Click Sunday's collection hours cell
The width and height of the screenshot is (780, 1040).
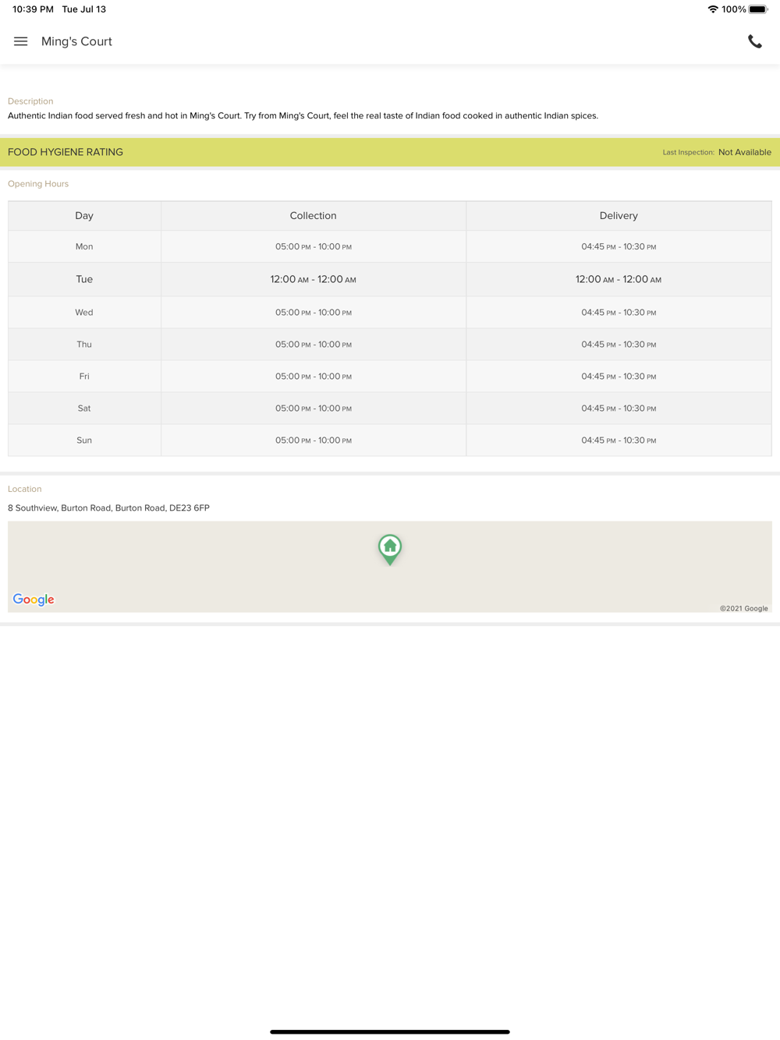314,440
